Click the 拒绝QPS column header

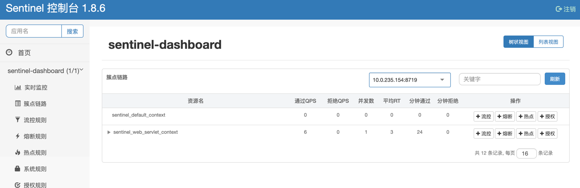pyautogui.click(x=338, y=101)
